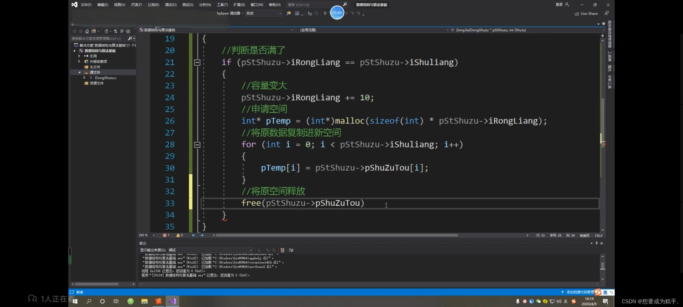Collapse the if block at line 21
This screenshot has height=307, width=683.
pos(197,62)
